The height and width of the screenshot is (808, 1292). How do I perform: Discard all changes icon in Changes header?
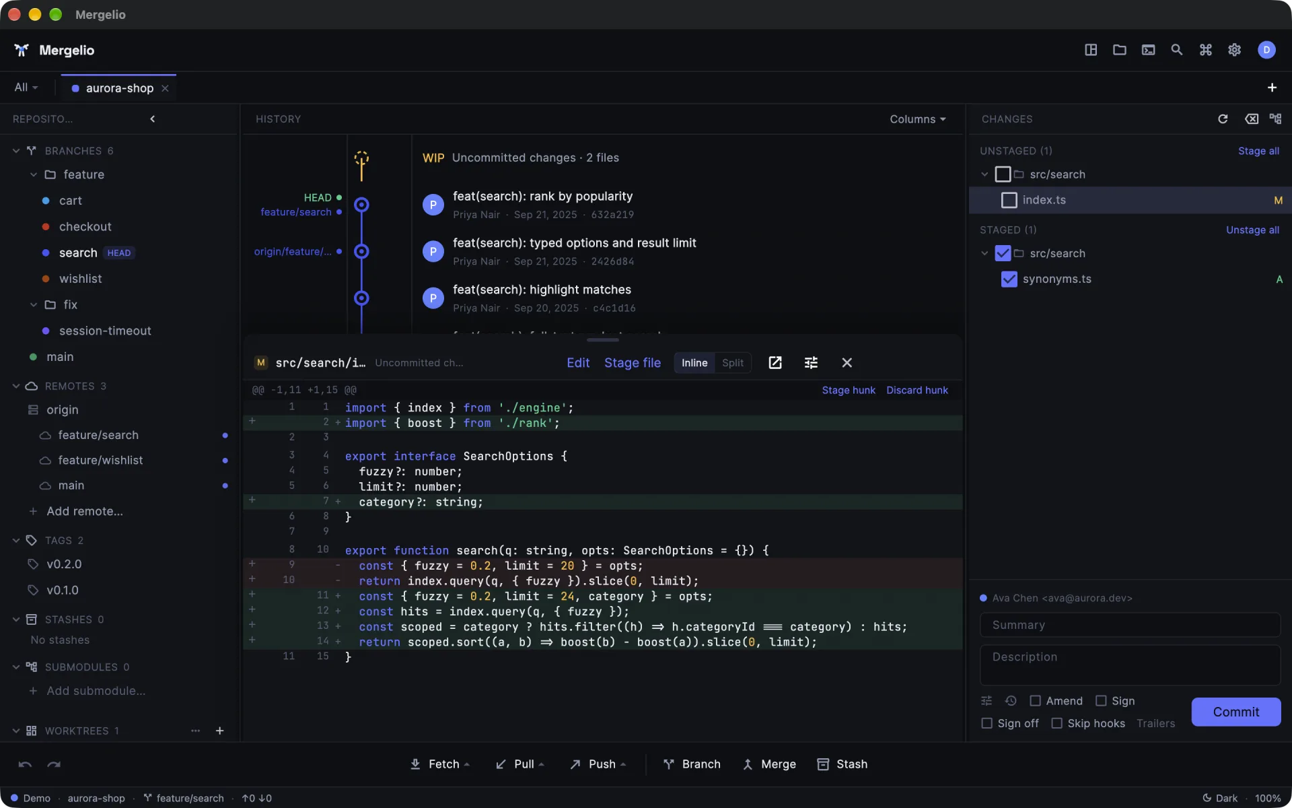[x=1252, y=119]
